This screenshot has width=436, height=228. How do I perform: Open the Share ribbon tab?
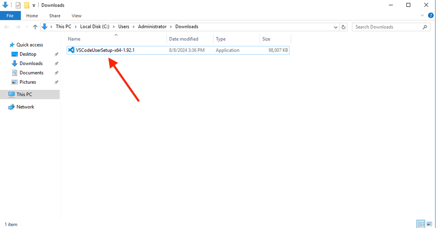click(x=55, y=16)
